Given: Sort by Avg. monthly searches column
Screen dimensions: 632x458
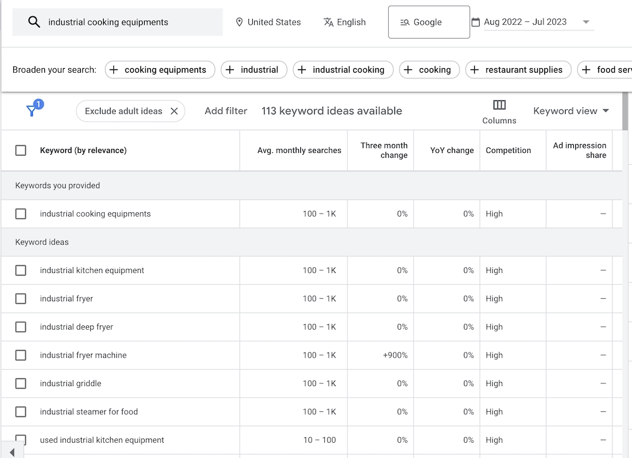Looking at the screenshot, I should 299,150.
